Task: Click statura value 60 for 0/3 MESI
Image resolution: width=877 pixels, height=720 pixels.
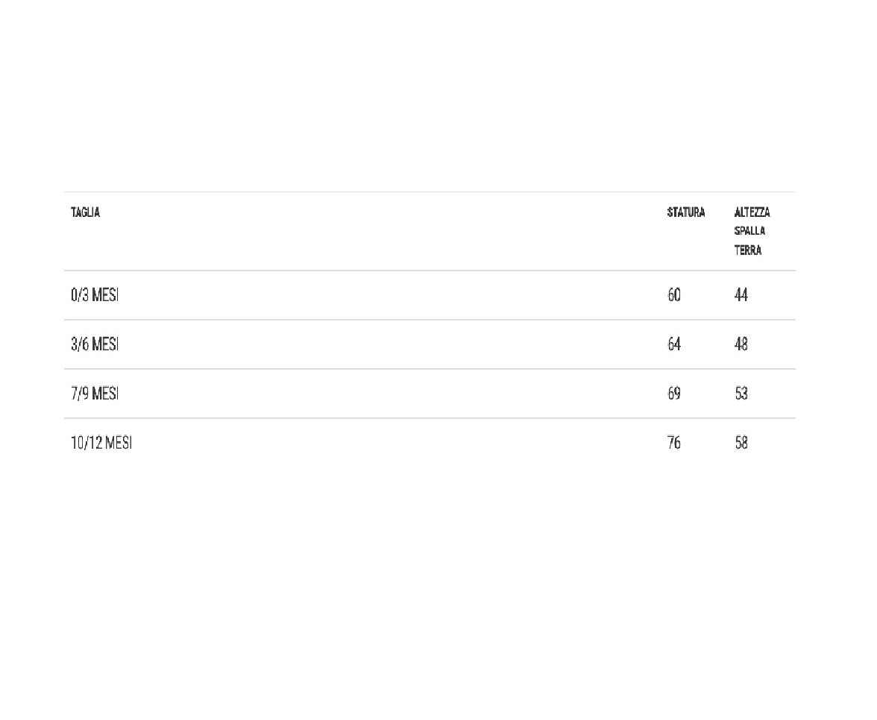Action: [674, 295]
